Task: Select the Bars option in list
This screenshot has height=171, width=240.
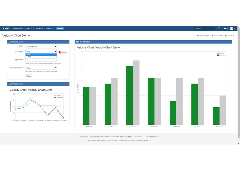Action: pyautogui.click(x=41, y=55)
